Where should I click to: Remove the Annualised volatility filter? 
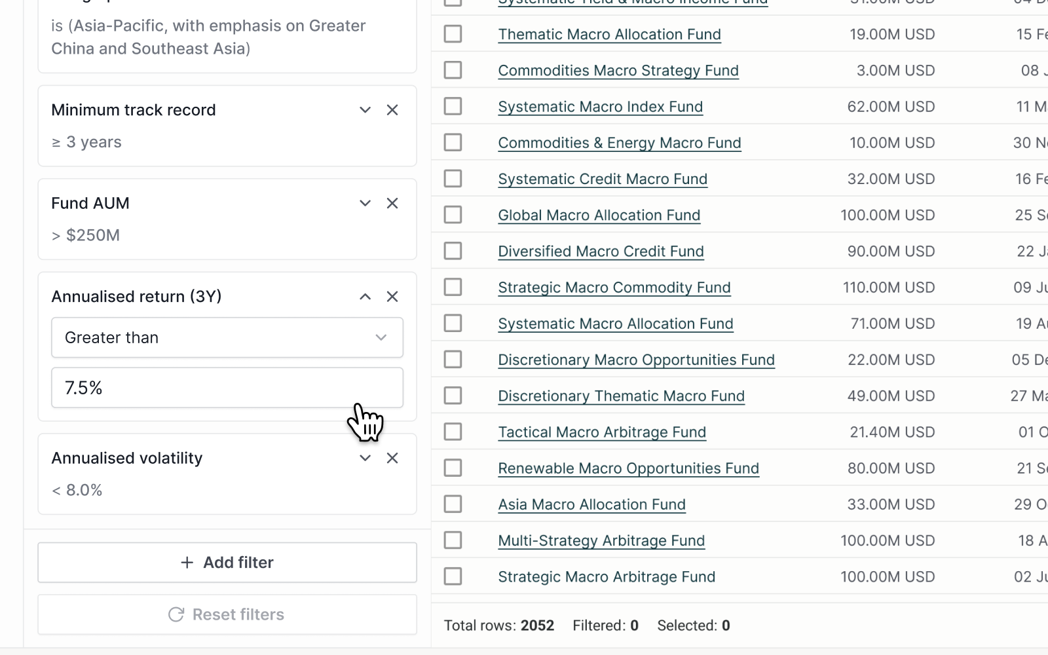(x=392, y=458)
